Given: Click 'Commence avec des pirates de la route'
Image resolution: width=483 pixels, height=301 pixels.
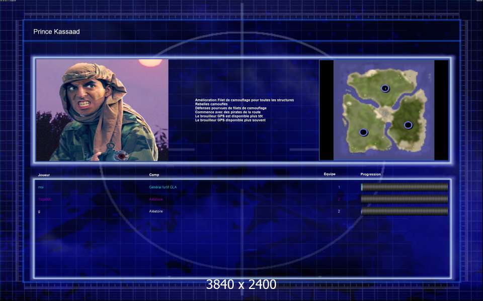Looking at the screenshot, I should pos(228,112).
